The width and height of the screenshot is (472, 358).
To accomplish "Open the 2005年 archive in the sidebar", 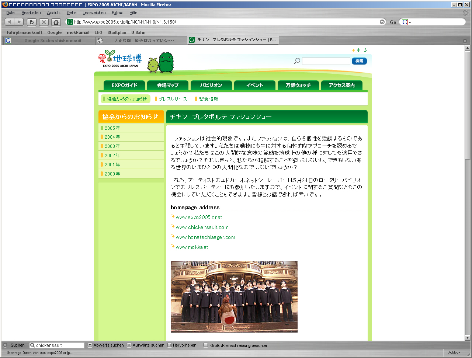I will coord(131,128).
